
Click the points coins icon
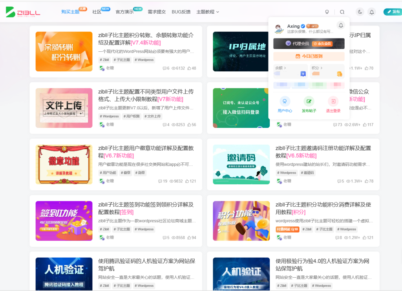(x=340, y=74)
